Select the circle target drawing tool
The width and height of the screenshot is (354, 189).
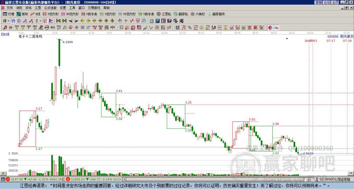(71, 28)
